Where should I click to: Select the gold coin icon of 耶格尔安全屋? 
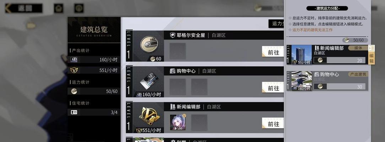click(149, 44)
